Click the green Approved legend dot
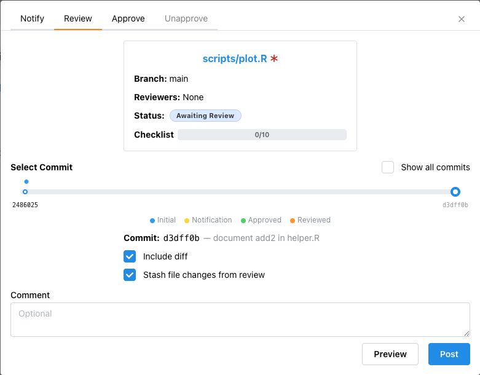Viewport: 480px width, 375px height. click(243, 221)
